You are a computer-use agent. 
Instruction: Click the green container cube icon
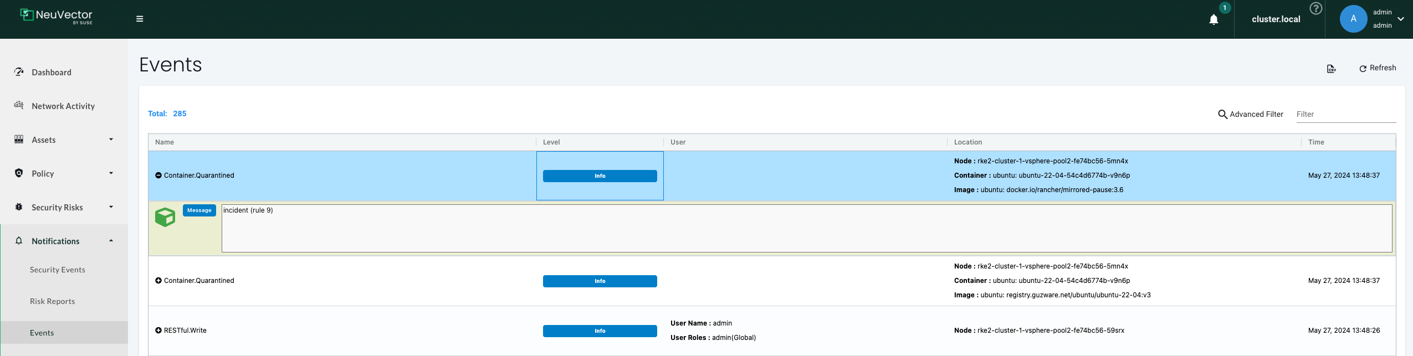tap(165, 217)
